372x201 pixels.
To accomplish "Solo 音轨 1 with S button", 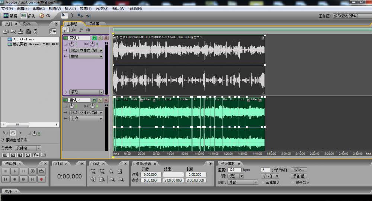I will [x=100, y=38].
